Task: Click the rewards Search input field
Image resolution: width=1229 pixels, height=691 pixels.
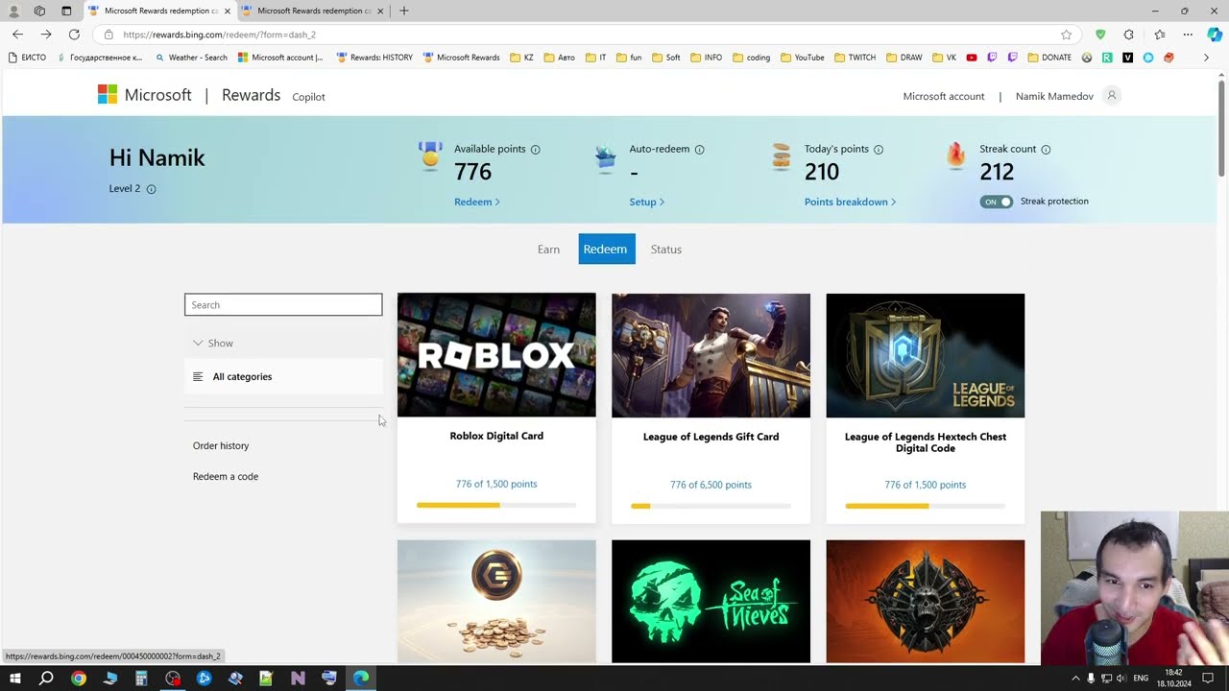Action: [283, 305]
